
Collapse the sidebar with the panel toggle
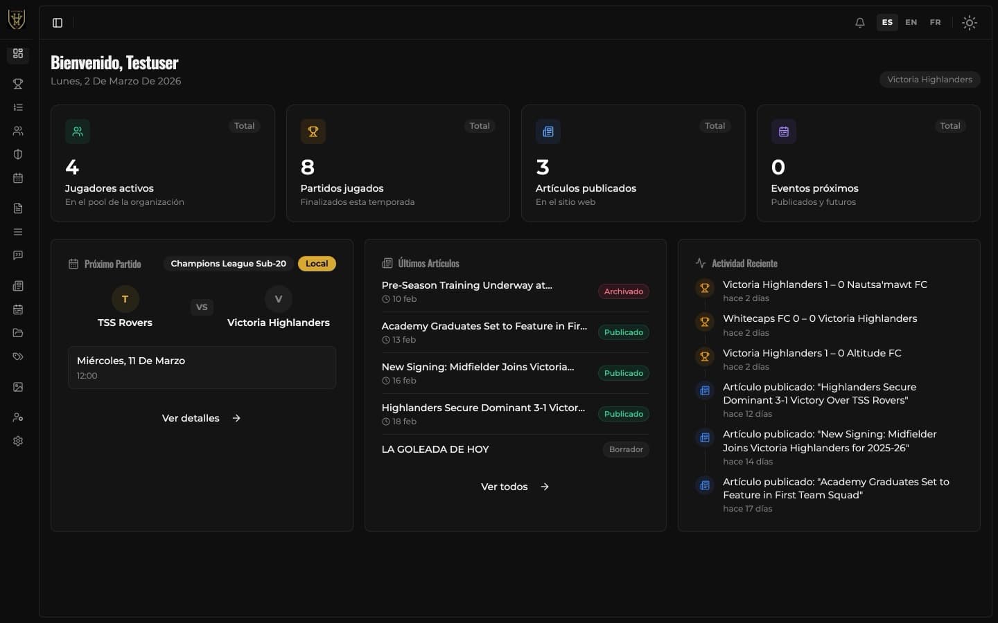[58, 23]
